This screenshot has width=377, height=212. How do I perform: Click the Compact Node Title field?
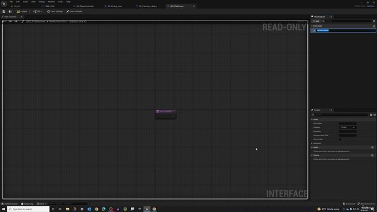tap(348, 135)
